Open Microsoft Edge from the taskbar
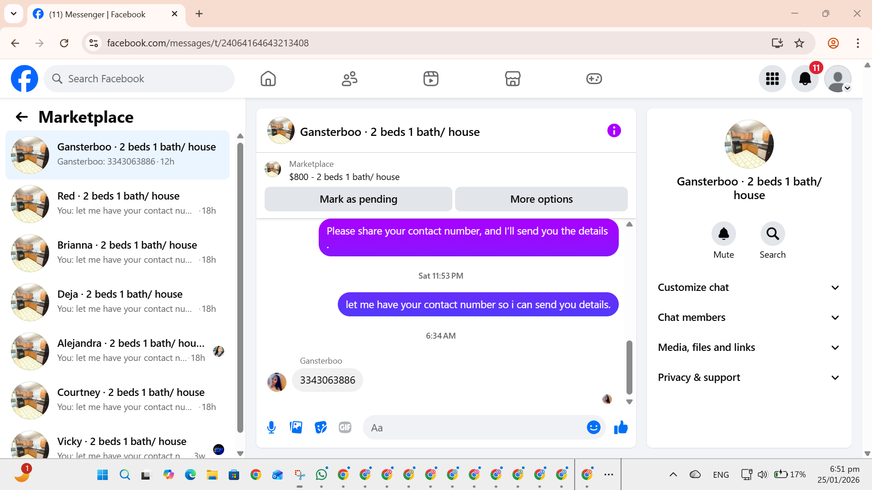 [190, 475]
